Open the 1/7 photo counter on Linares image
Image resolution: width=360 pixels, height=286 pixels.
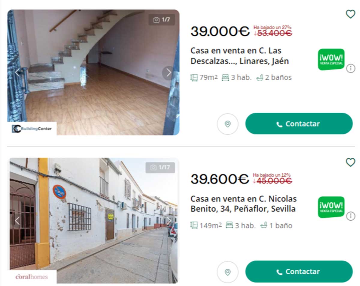click(x=162, y=20)
